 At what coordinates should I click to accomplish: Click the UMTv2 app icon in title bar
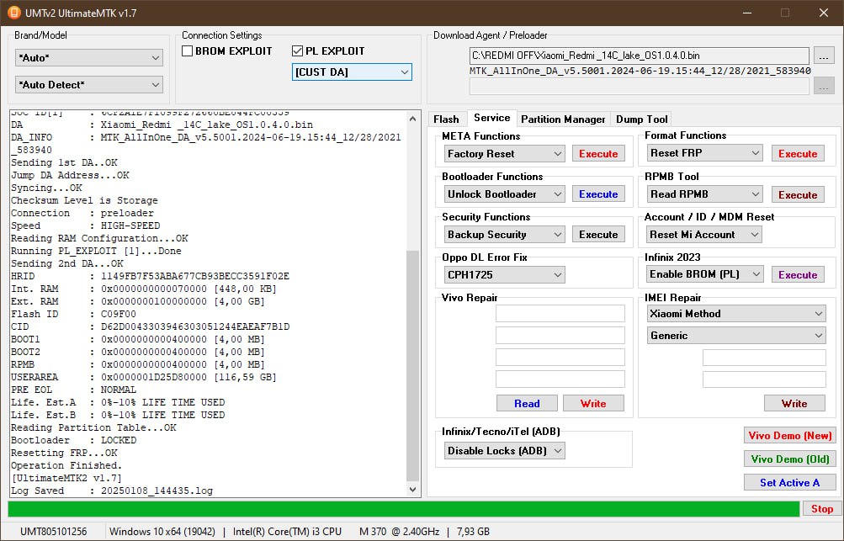14,13
